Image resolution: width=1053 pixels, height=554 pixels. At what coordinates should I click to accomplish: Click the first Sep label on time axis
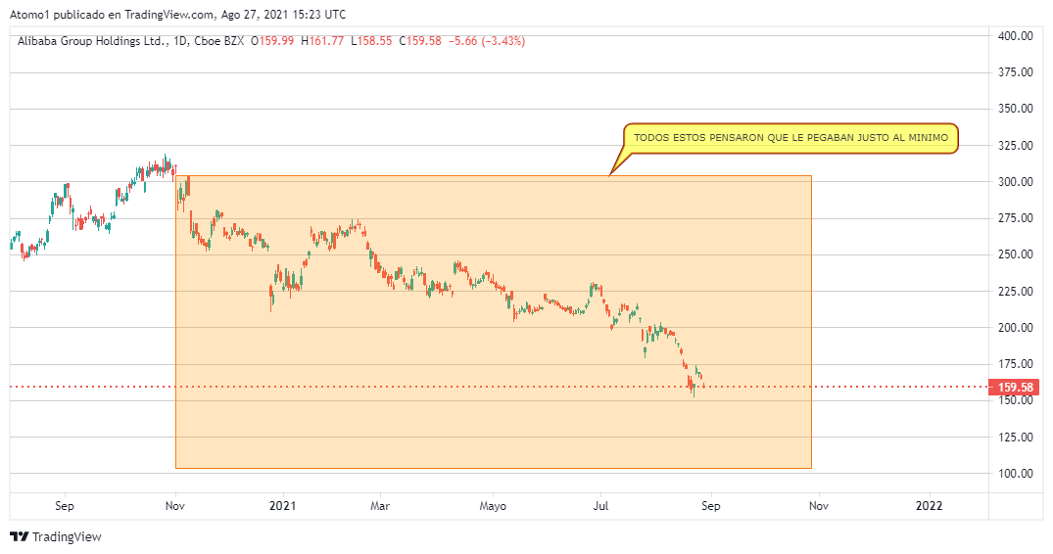65,506
